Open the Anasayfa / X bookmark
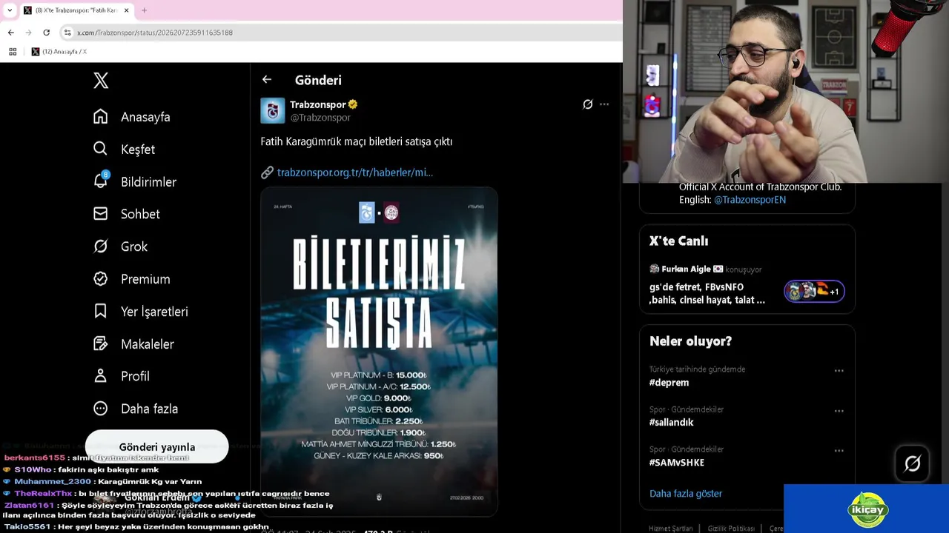This screenshot has height=533, width=949. [59, 52]
